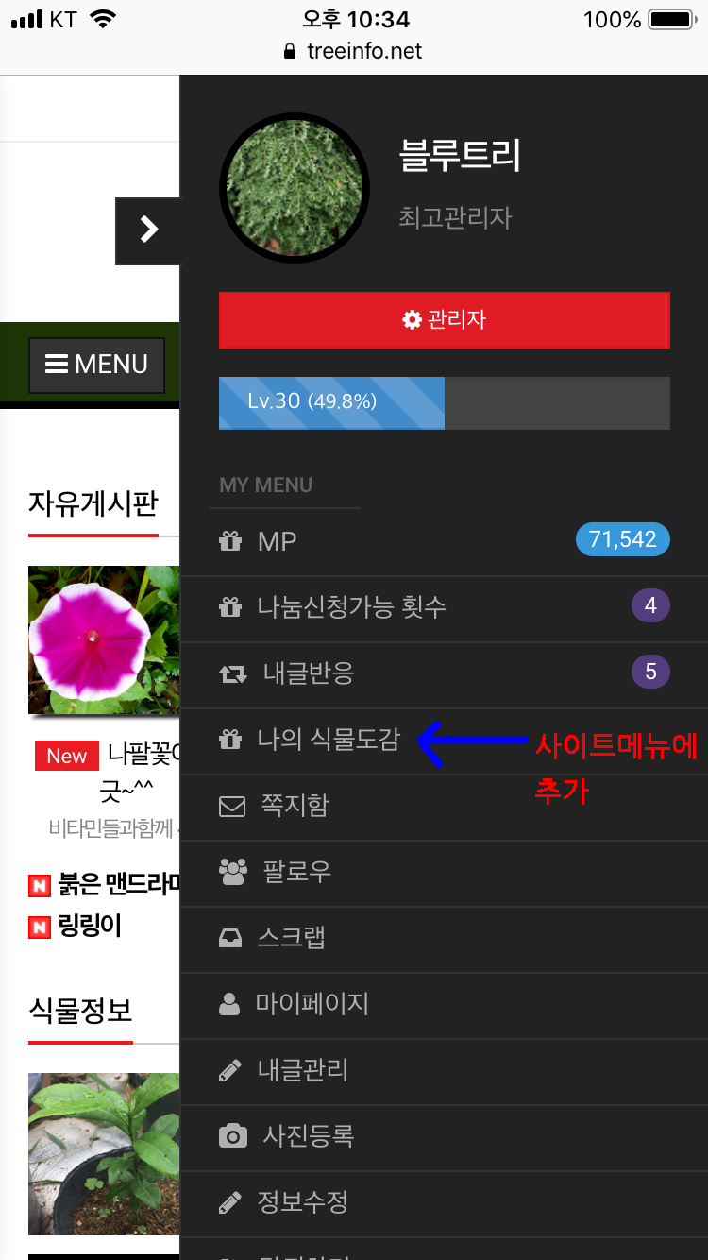
Task: Click the person icon for 마이페이지
Action: (x=229, y=1003)
